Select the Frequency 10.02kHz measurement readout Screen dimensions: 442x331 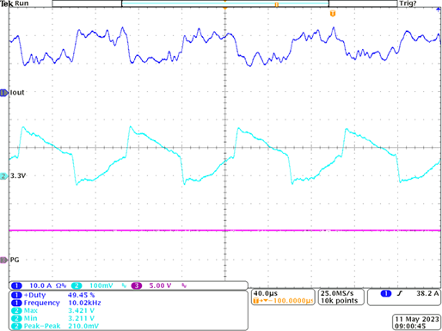[x=56, y=303]
